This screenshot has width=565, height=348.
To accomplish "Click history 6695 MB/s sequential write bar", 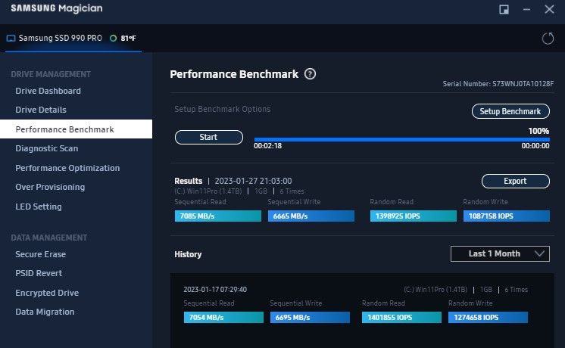I will pos(310,318).
